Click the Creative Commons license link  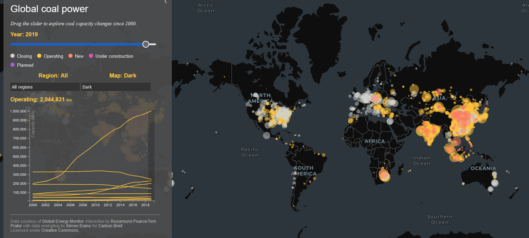(x=60, y=230)
